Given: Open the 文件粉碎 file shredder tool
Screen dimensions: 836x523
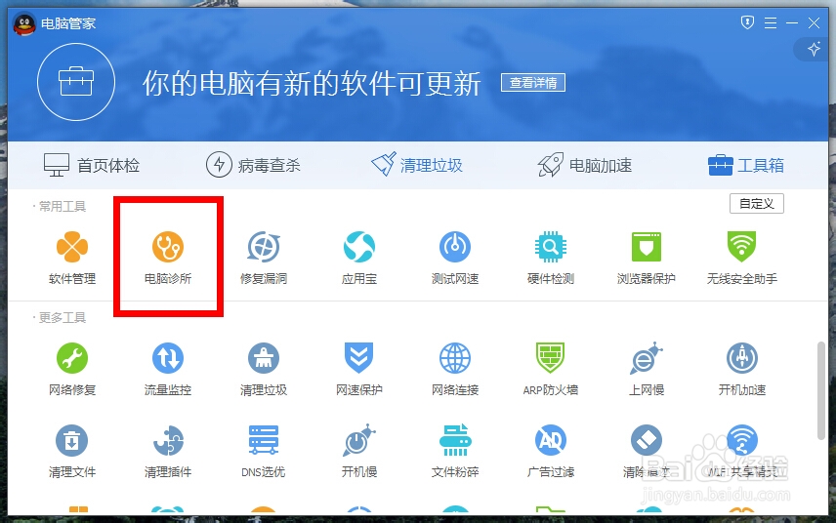Looking at the screenshot, I should (455, 451).
